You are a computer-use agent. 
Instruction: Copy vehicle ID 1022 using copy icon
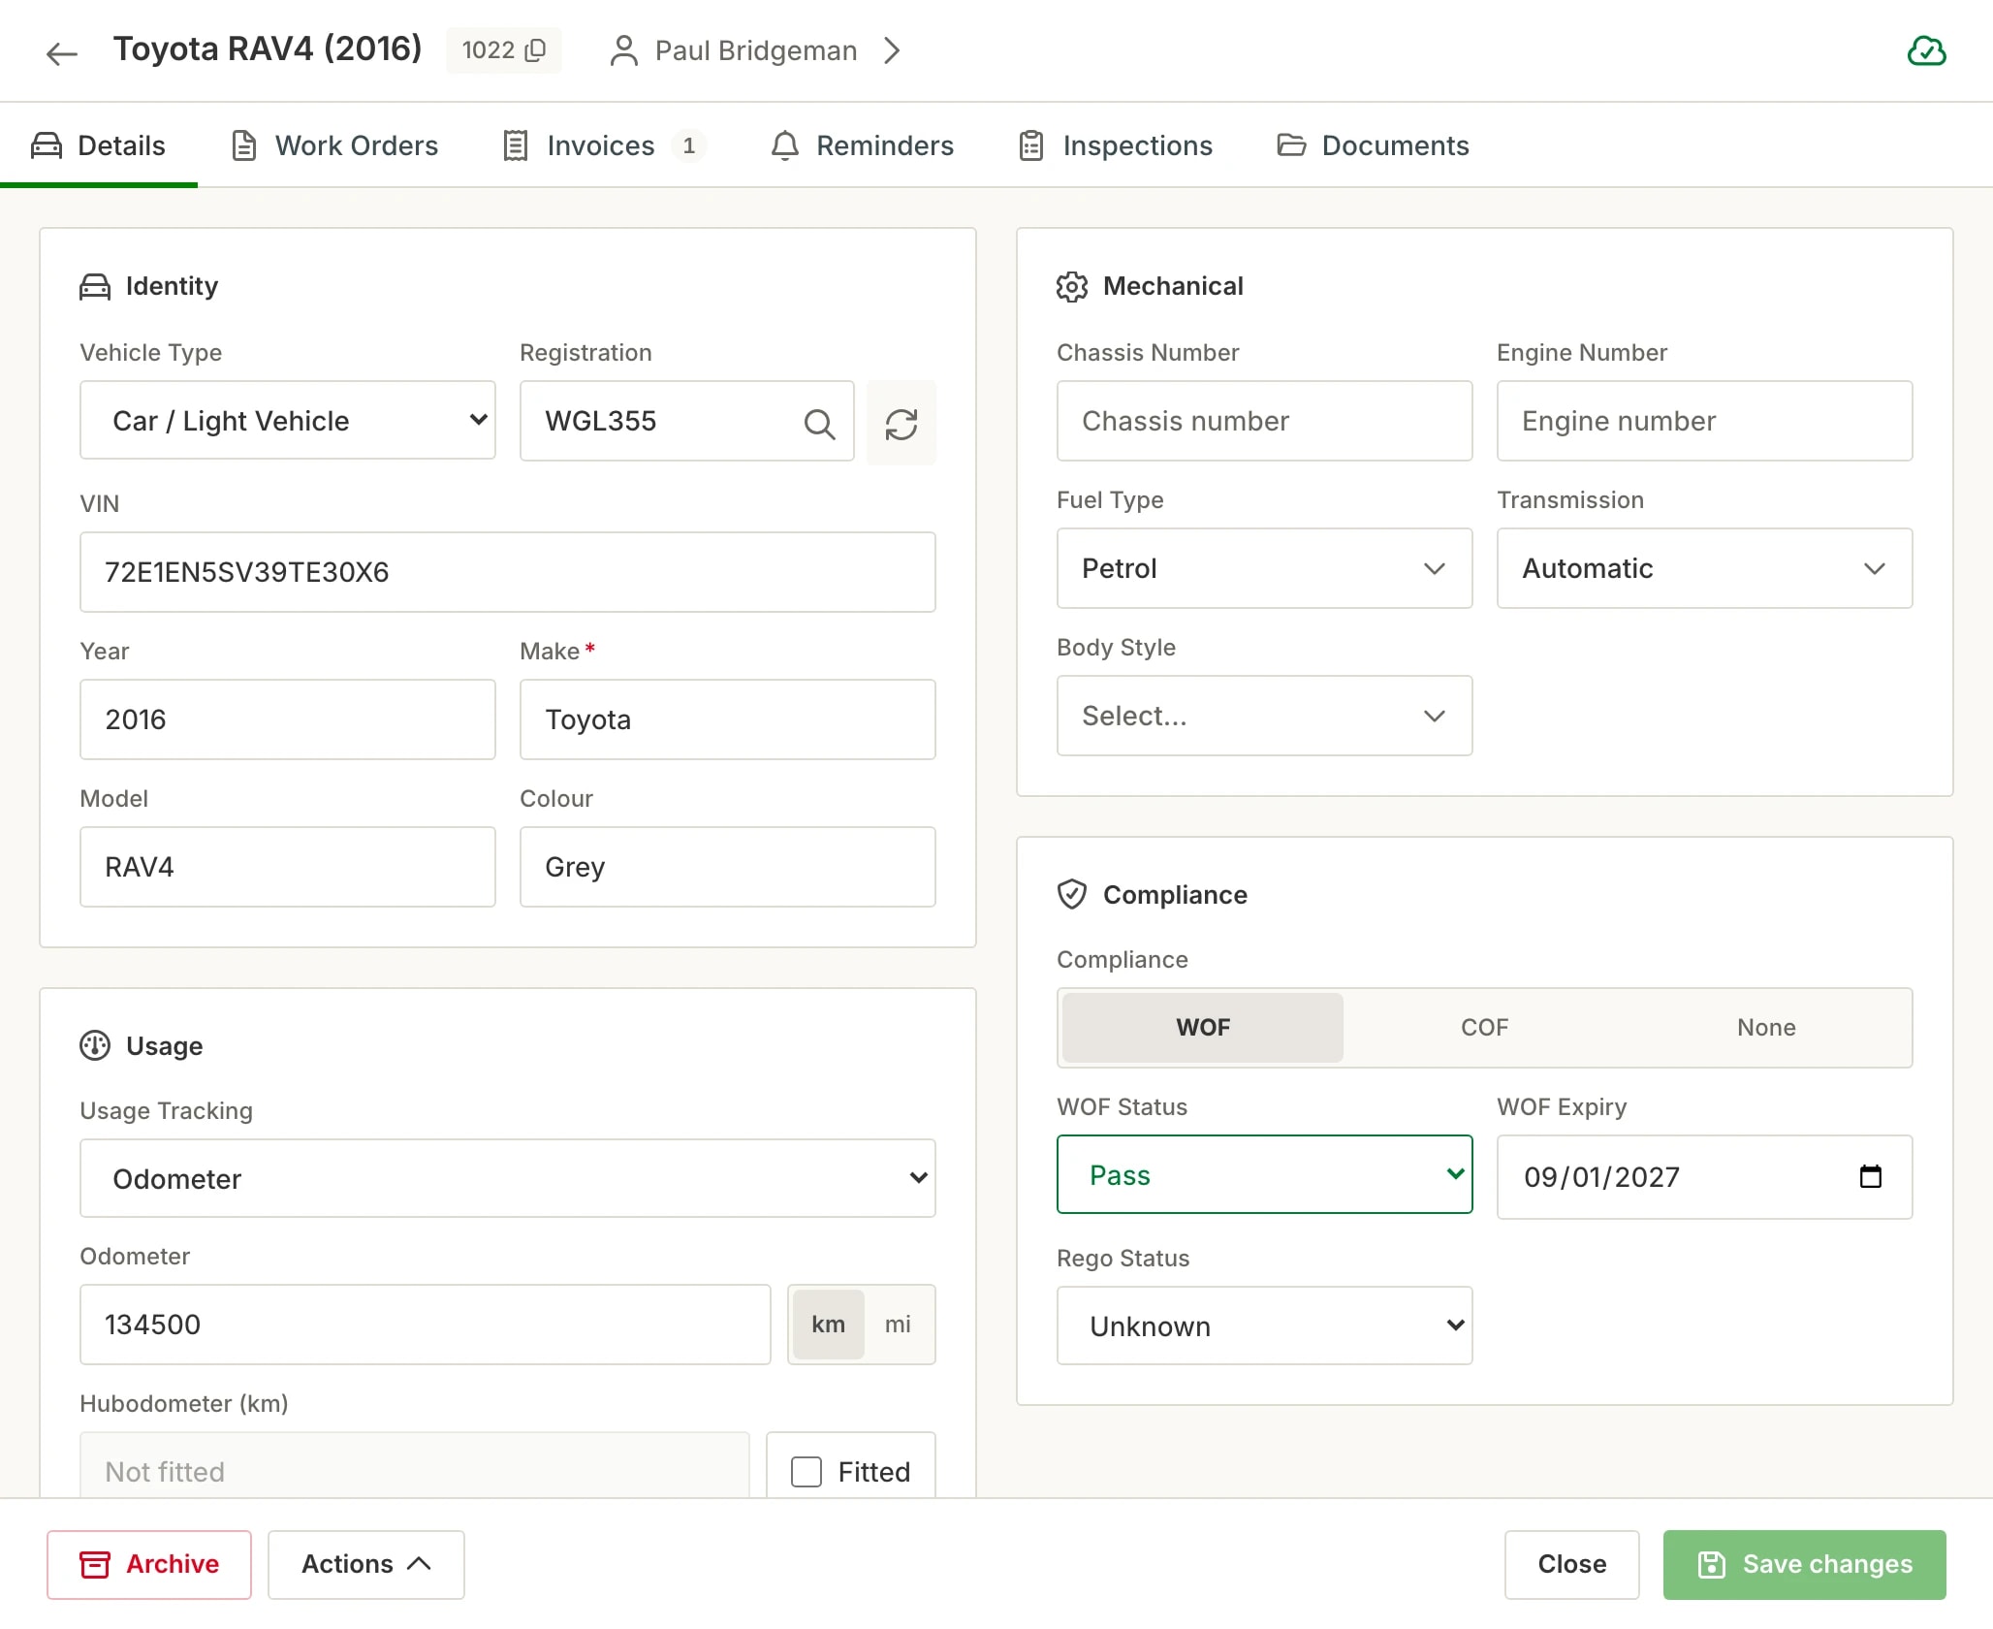pos(535,50)
